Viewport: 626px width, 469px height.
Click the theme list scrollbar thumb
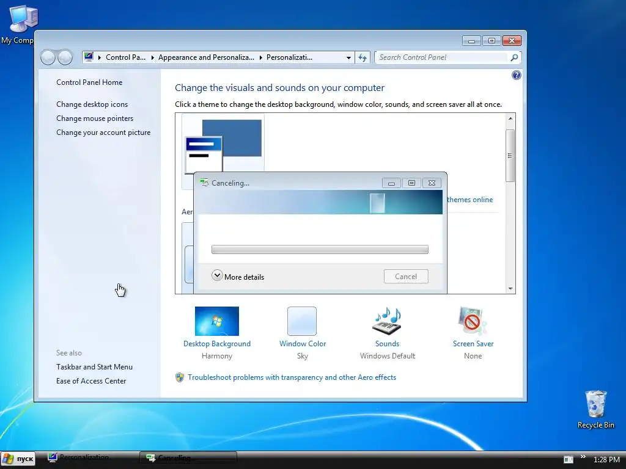[x=510, y=156]
